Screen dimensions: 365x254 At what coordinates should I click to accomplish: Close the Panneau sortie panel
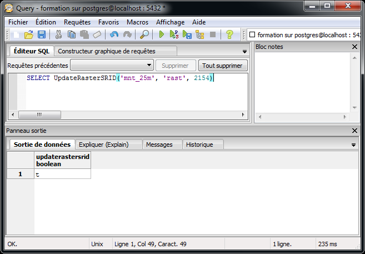(355, 131)
